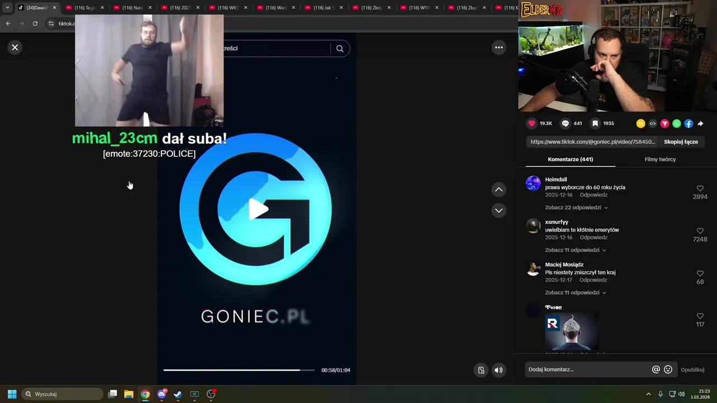The image size is (717, 403).
Task: Click the taskbar volume icon
Action: [x=682, y=394]
